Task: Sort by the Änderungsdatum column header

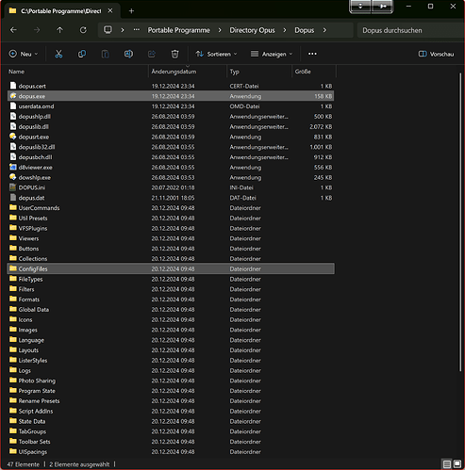Action: pos(174,72)
